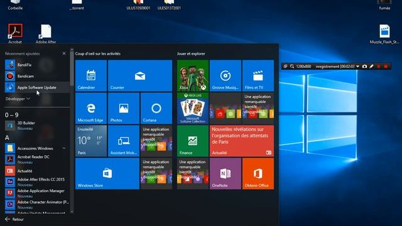Open ULUS10509001 desktop folder

[138, 5]
